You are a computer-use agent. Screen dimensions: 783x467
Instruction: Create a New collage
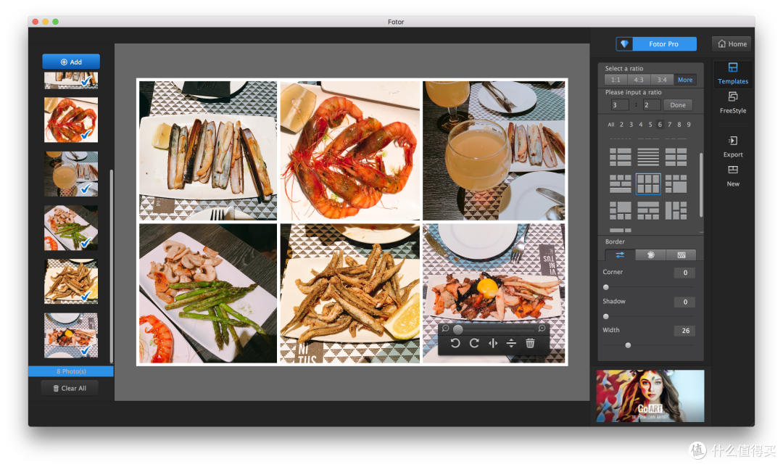(733, 175)
